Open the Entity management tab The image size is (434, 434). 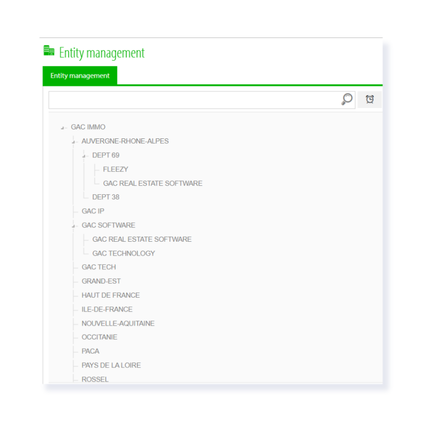pos(80,76)
